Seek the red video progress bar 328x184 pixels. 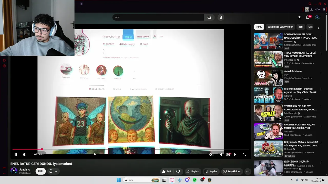(x=131, y=149)
